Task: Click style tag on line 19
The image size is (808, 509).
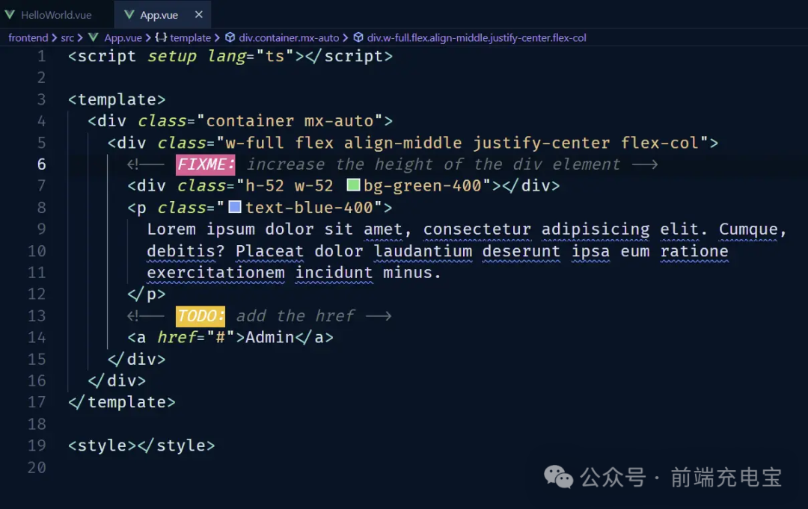Action: tap(141, 445)
